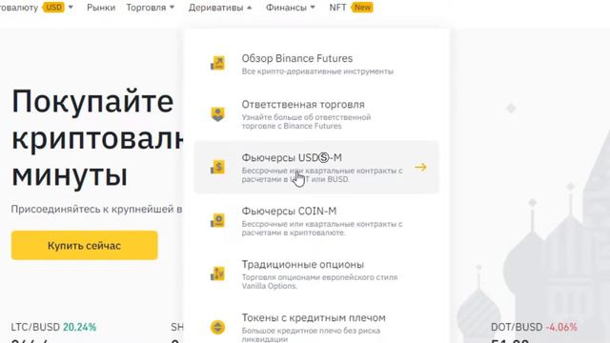Select Обзор Binance Futures
Screen dimensions: 610x343
(x=316, y=65)
